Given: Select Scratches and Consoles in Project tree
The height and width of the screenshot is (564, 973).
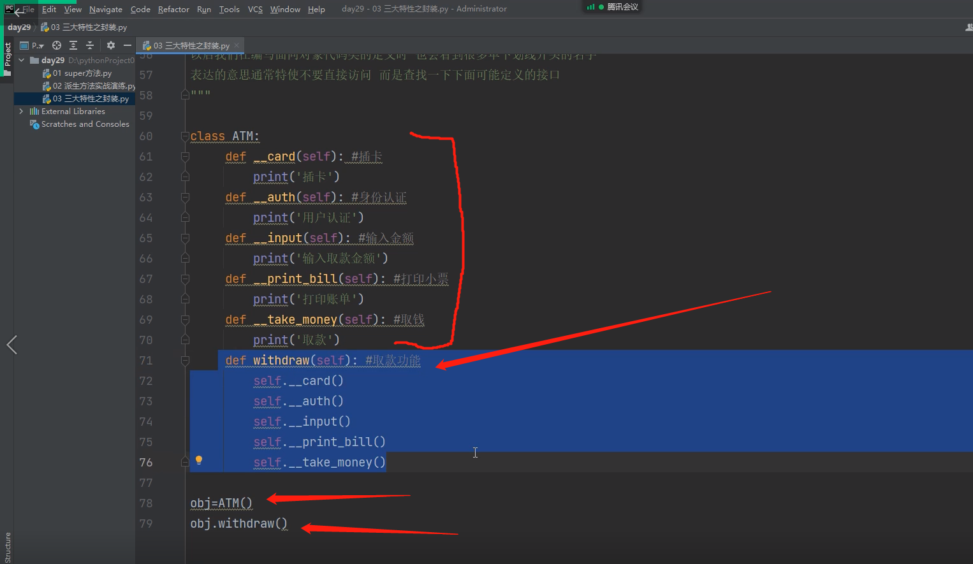Looking at the screenshot, I should point(80,124).
